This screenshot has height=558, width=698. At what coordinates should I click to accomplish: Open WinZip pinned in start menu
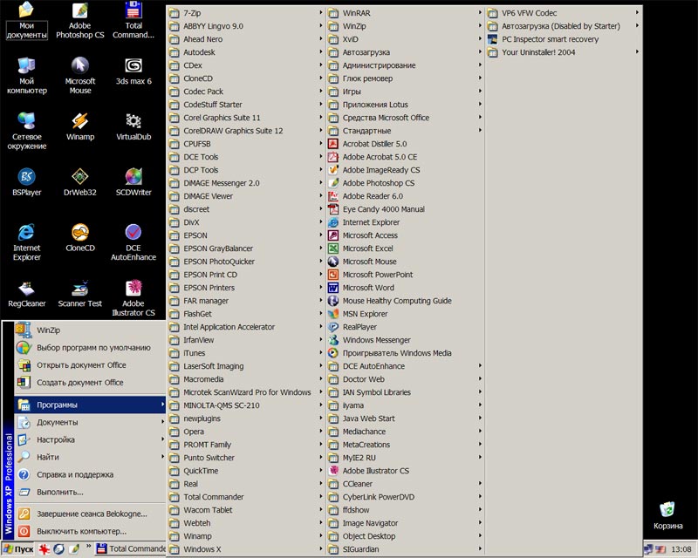(x=90, y=330)
